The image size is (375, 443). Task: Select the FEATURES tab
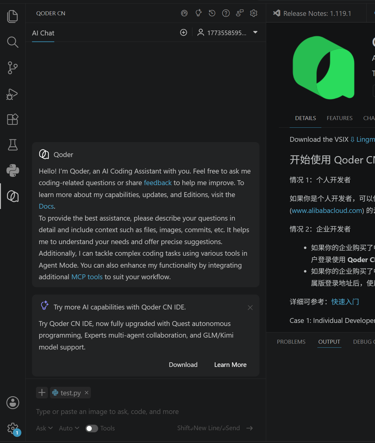[340, 118]
